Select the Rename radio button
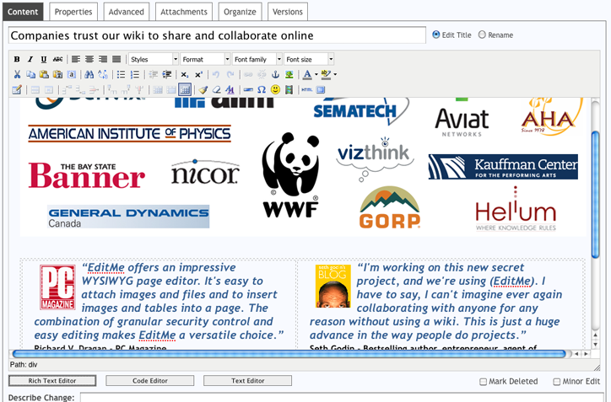611x402 pixels. 482,35
